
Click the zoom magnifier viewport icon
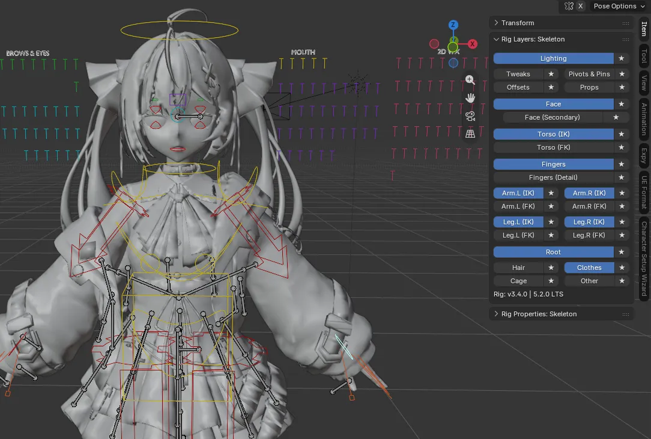(x=470, y=80)
